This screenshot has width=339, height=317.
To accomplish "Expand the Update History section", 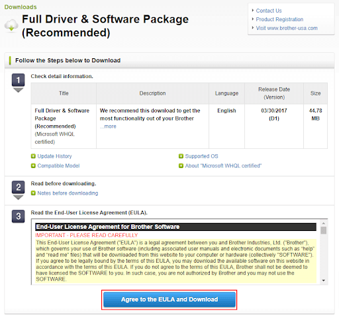I will (54, 156).
